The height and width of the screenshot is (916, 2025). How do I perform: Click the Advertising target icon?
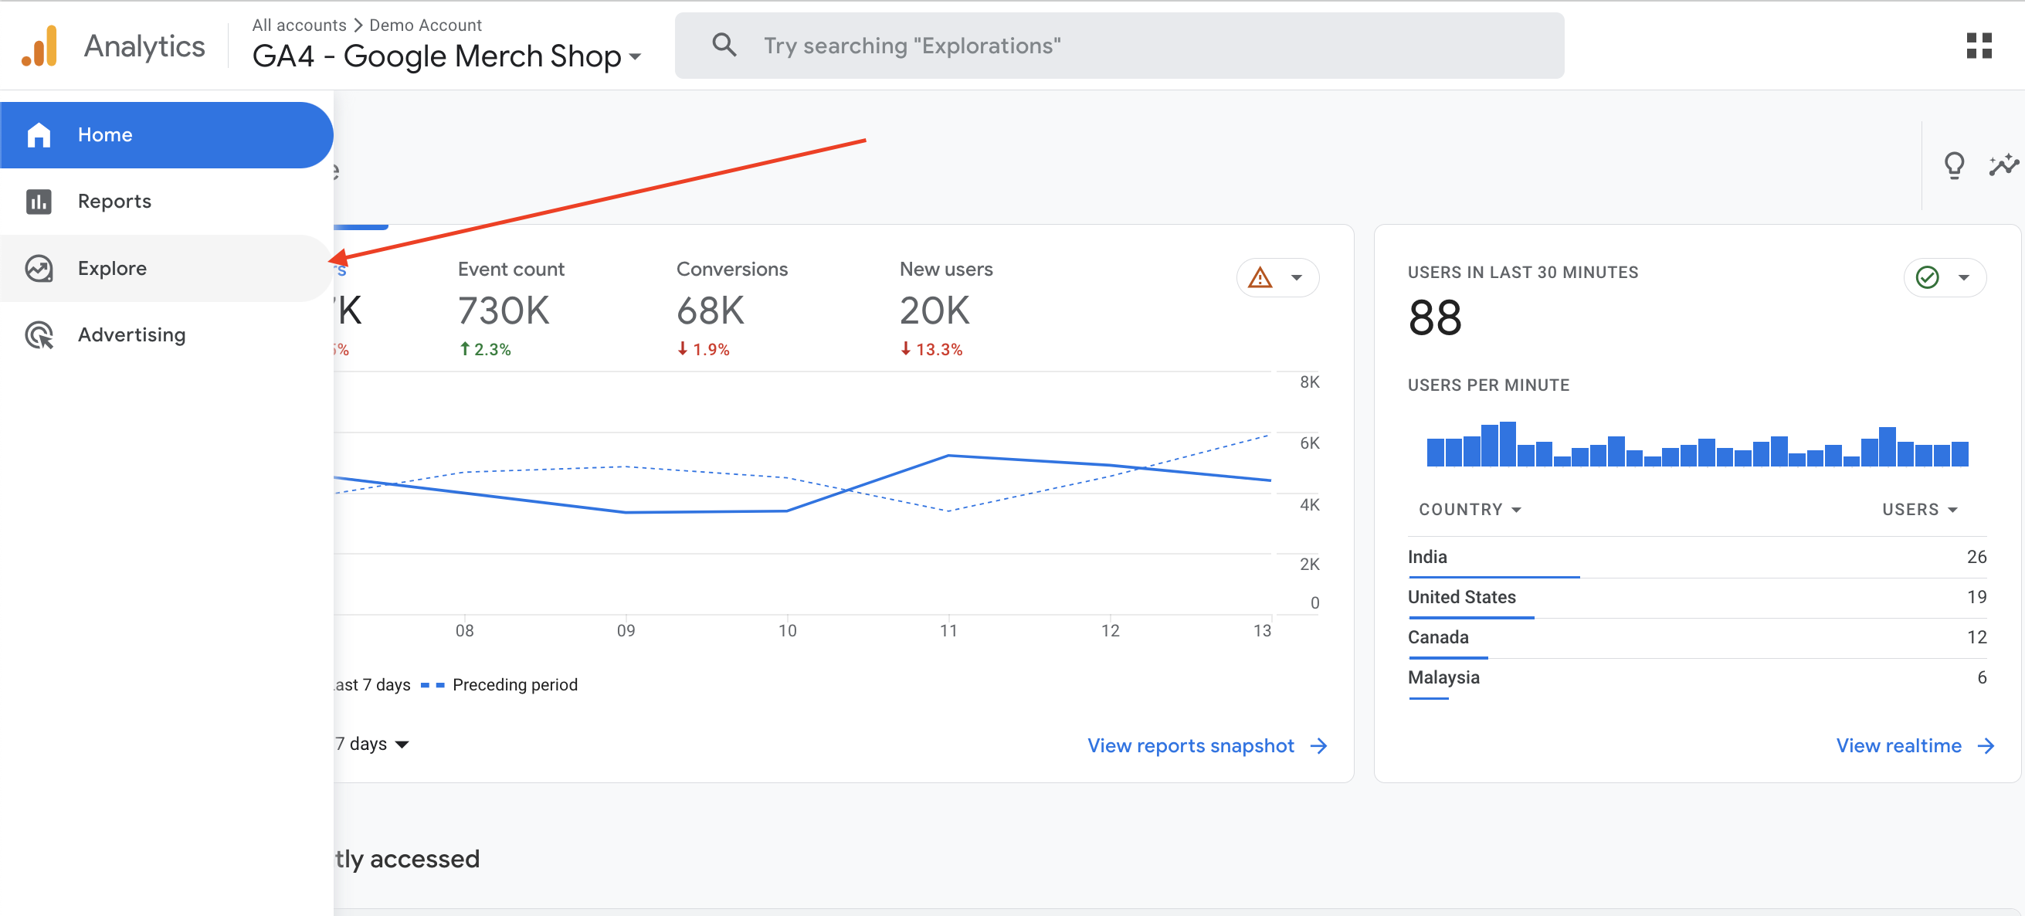point(39,335)
